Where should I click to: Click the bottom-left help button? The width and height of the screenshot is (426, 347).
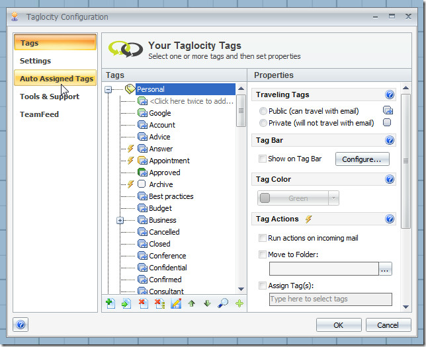pyautogui.click(x=21, y=325)
